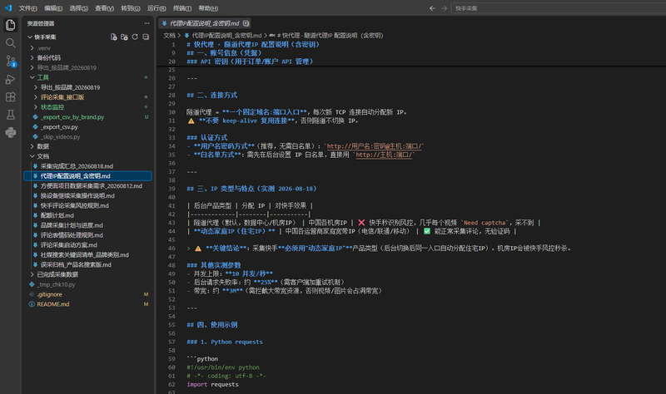666x394 pixels.
Task: Click 文档 segment in breadcrumb
Action: click(x=170, y=36)
